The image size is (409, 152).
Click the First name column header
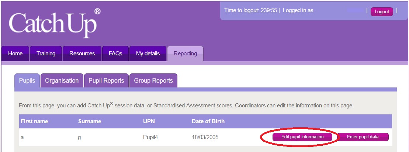tap(34, 121)
